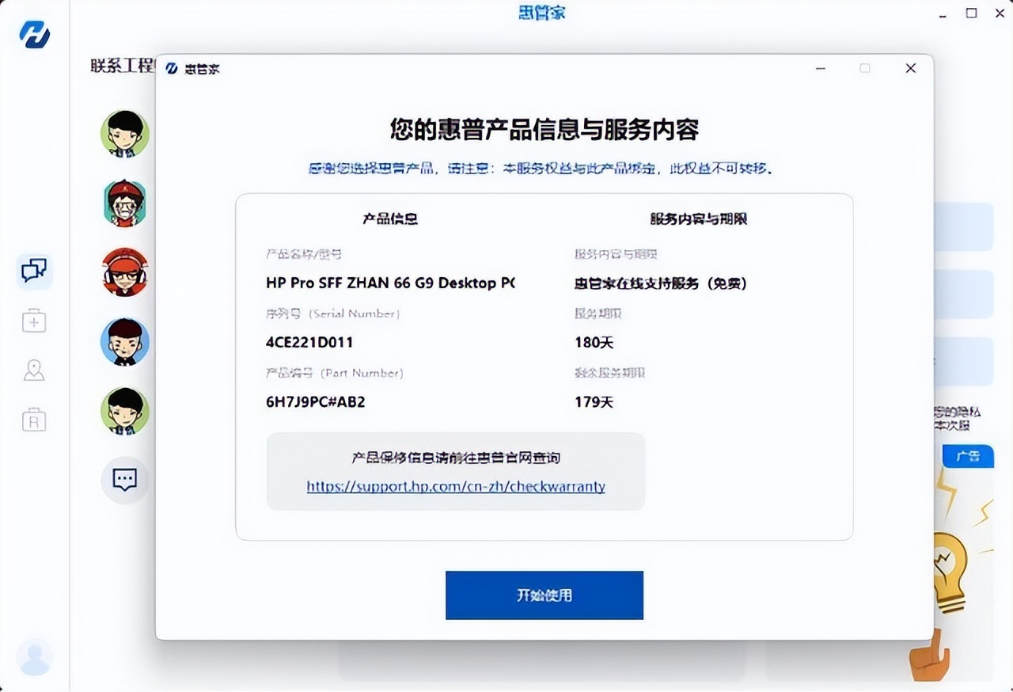Click the 服务内容与期限 column heading
The image size is (1013, 692).
click(x=699, y=219)
